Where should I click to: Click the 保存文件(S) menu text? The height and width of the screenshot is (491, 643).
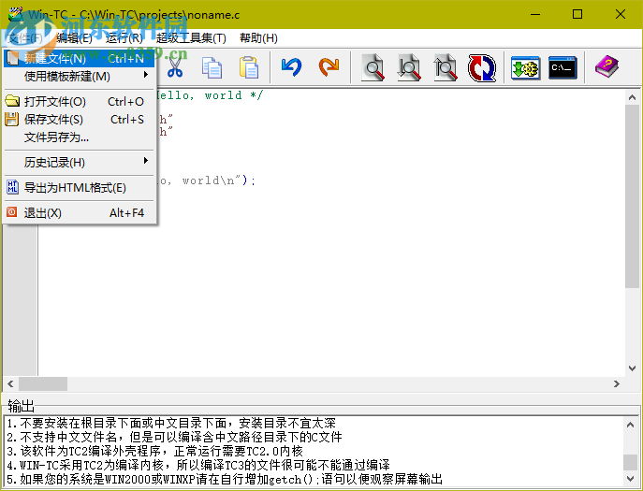point(53,120)
